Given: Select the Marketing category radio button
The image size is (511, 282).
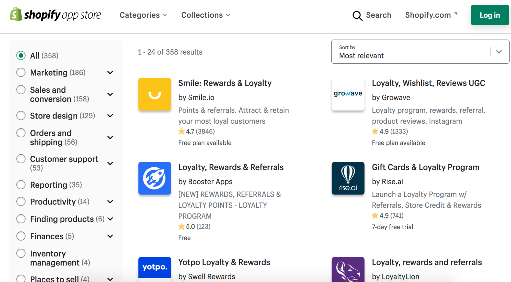Looking at the screenshot, I should 21,73.
